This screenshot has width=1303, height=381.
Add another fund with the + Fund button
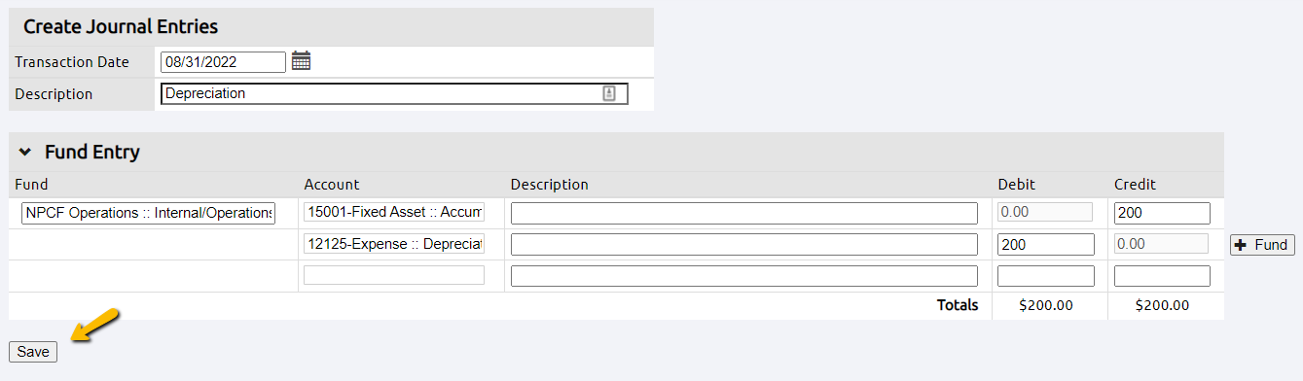(x=1262, y=245)
